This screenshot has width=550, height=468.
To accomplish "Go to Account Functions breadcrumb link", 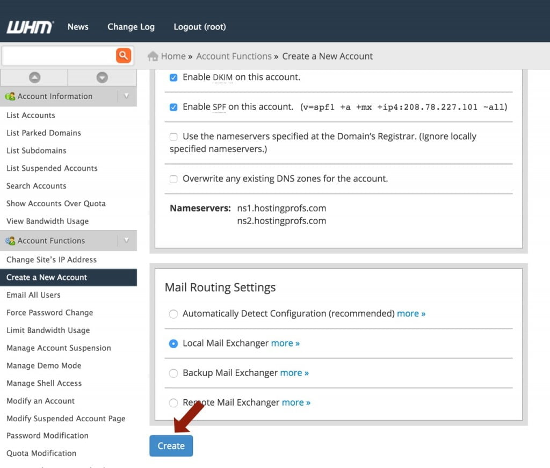I will (x=234, y=56).
